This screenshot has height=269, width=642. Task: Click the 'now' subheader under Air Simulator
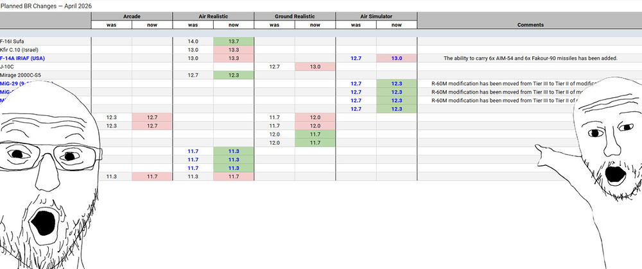point(397,25)
